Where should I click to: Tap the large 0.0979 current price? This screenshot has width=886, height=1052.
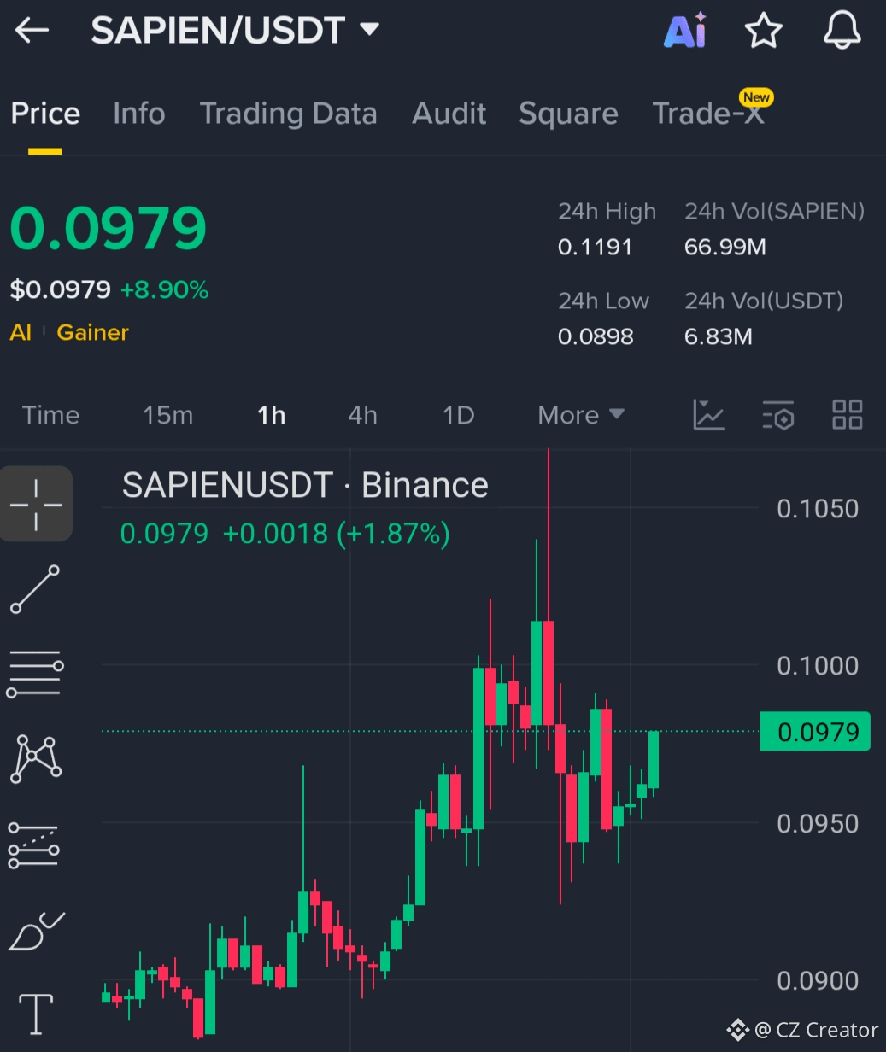click(x=109, y=228)
